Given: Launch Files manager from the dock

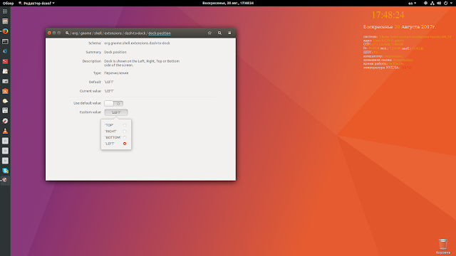Looking at the screenshot, I should click(5, 21).
